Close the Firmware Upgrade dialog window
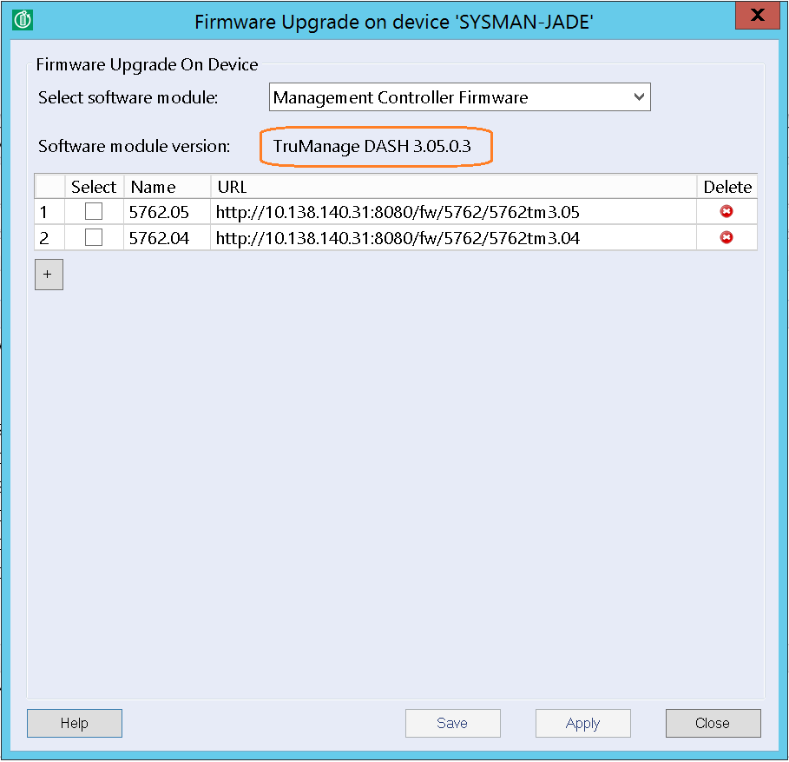The height and width of the screenshot is (762, 789). [757, 15]
